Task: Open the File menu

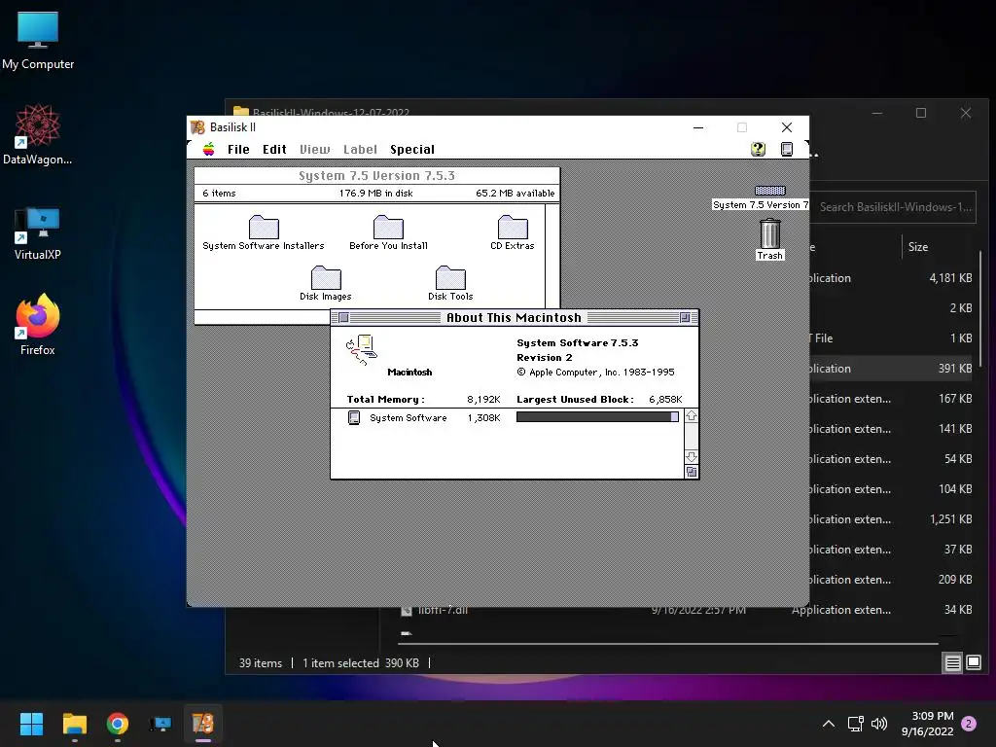Action: click(x=238, y=149)
